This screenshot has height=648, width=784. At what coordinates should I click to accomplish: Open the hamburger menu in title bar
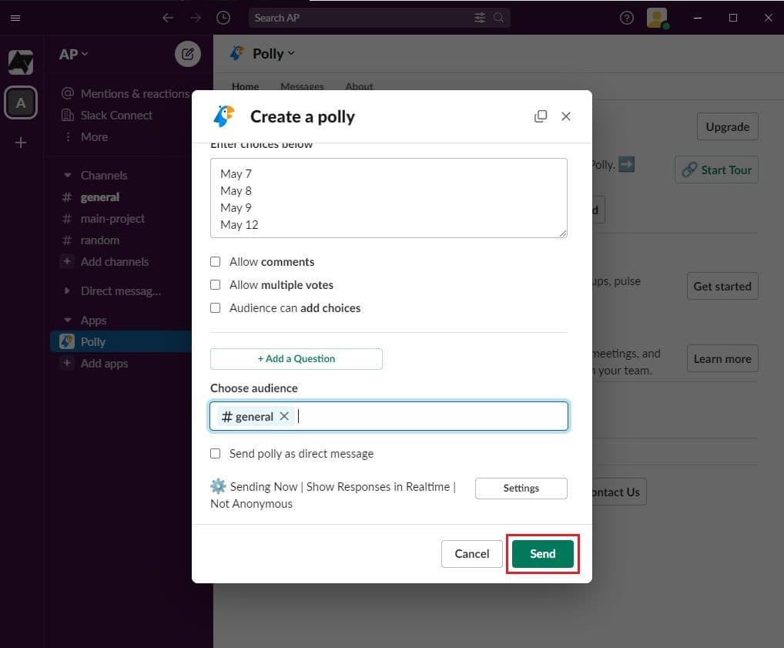pyautogui.click(x=15, y=18)
